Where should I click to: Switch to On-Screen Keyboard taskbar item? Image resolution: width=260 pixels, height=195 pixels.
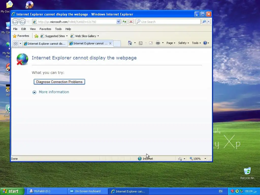(88, 191)
